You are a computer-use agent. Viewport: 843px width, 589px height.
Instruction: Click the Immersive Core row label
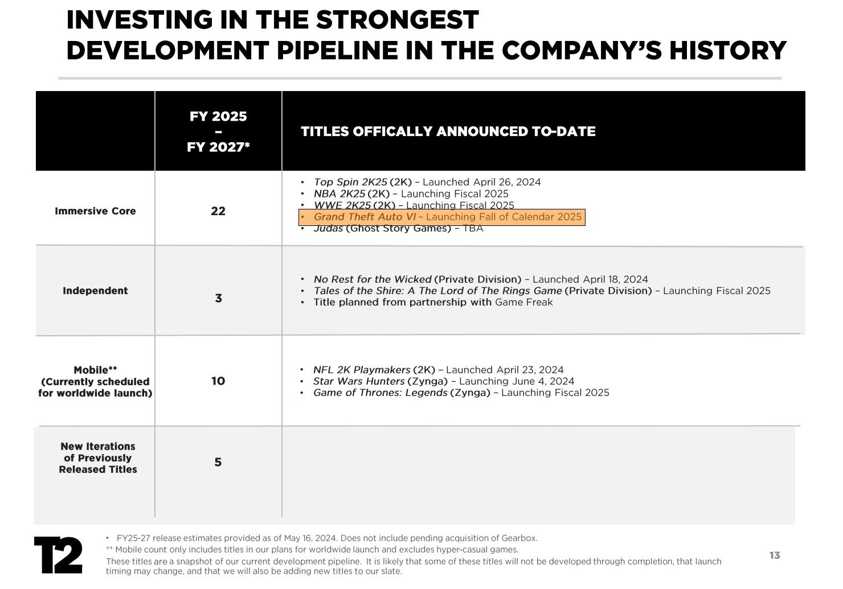[x=95, y=211]
